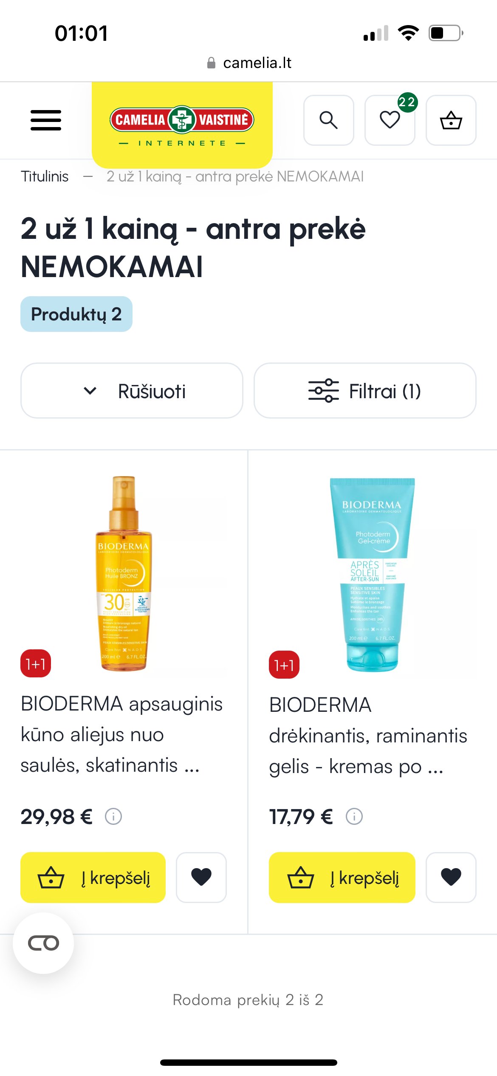Add BIODERMA body oil Į krepšelį
This screenshot has width=497, height=1076.
(x=93, y=877)
